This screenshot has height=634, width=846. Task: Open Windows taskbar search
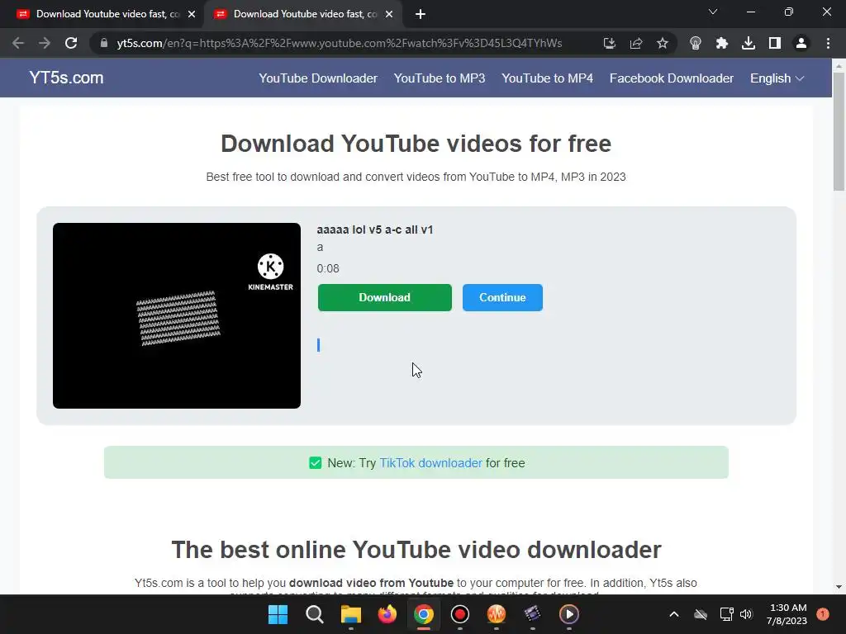(315, 614)
